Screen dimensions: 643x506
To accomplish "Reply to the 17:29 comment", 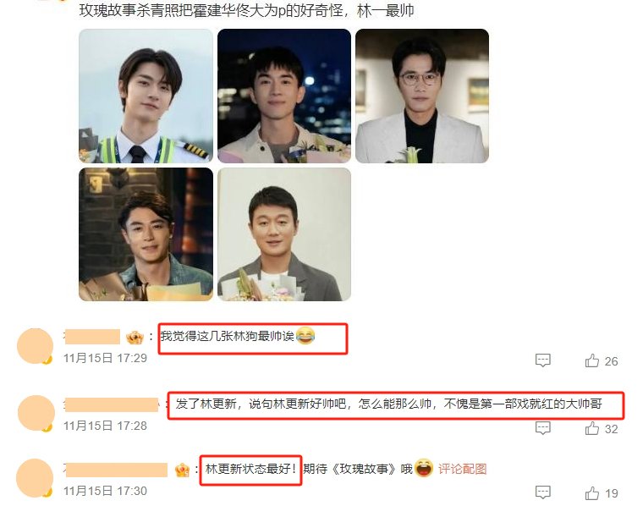I will [x=542, y=360].
